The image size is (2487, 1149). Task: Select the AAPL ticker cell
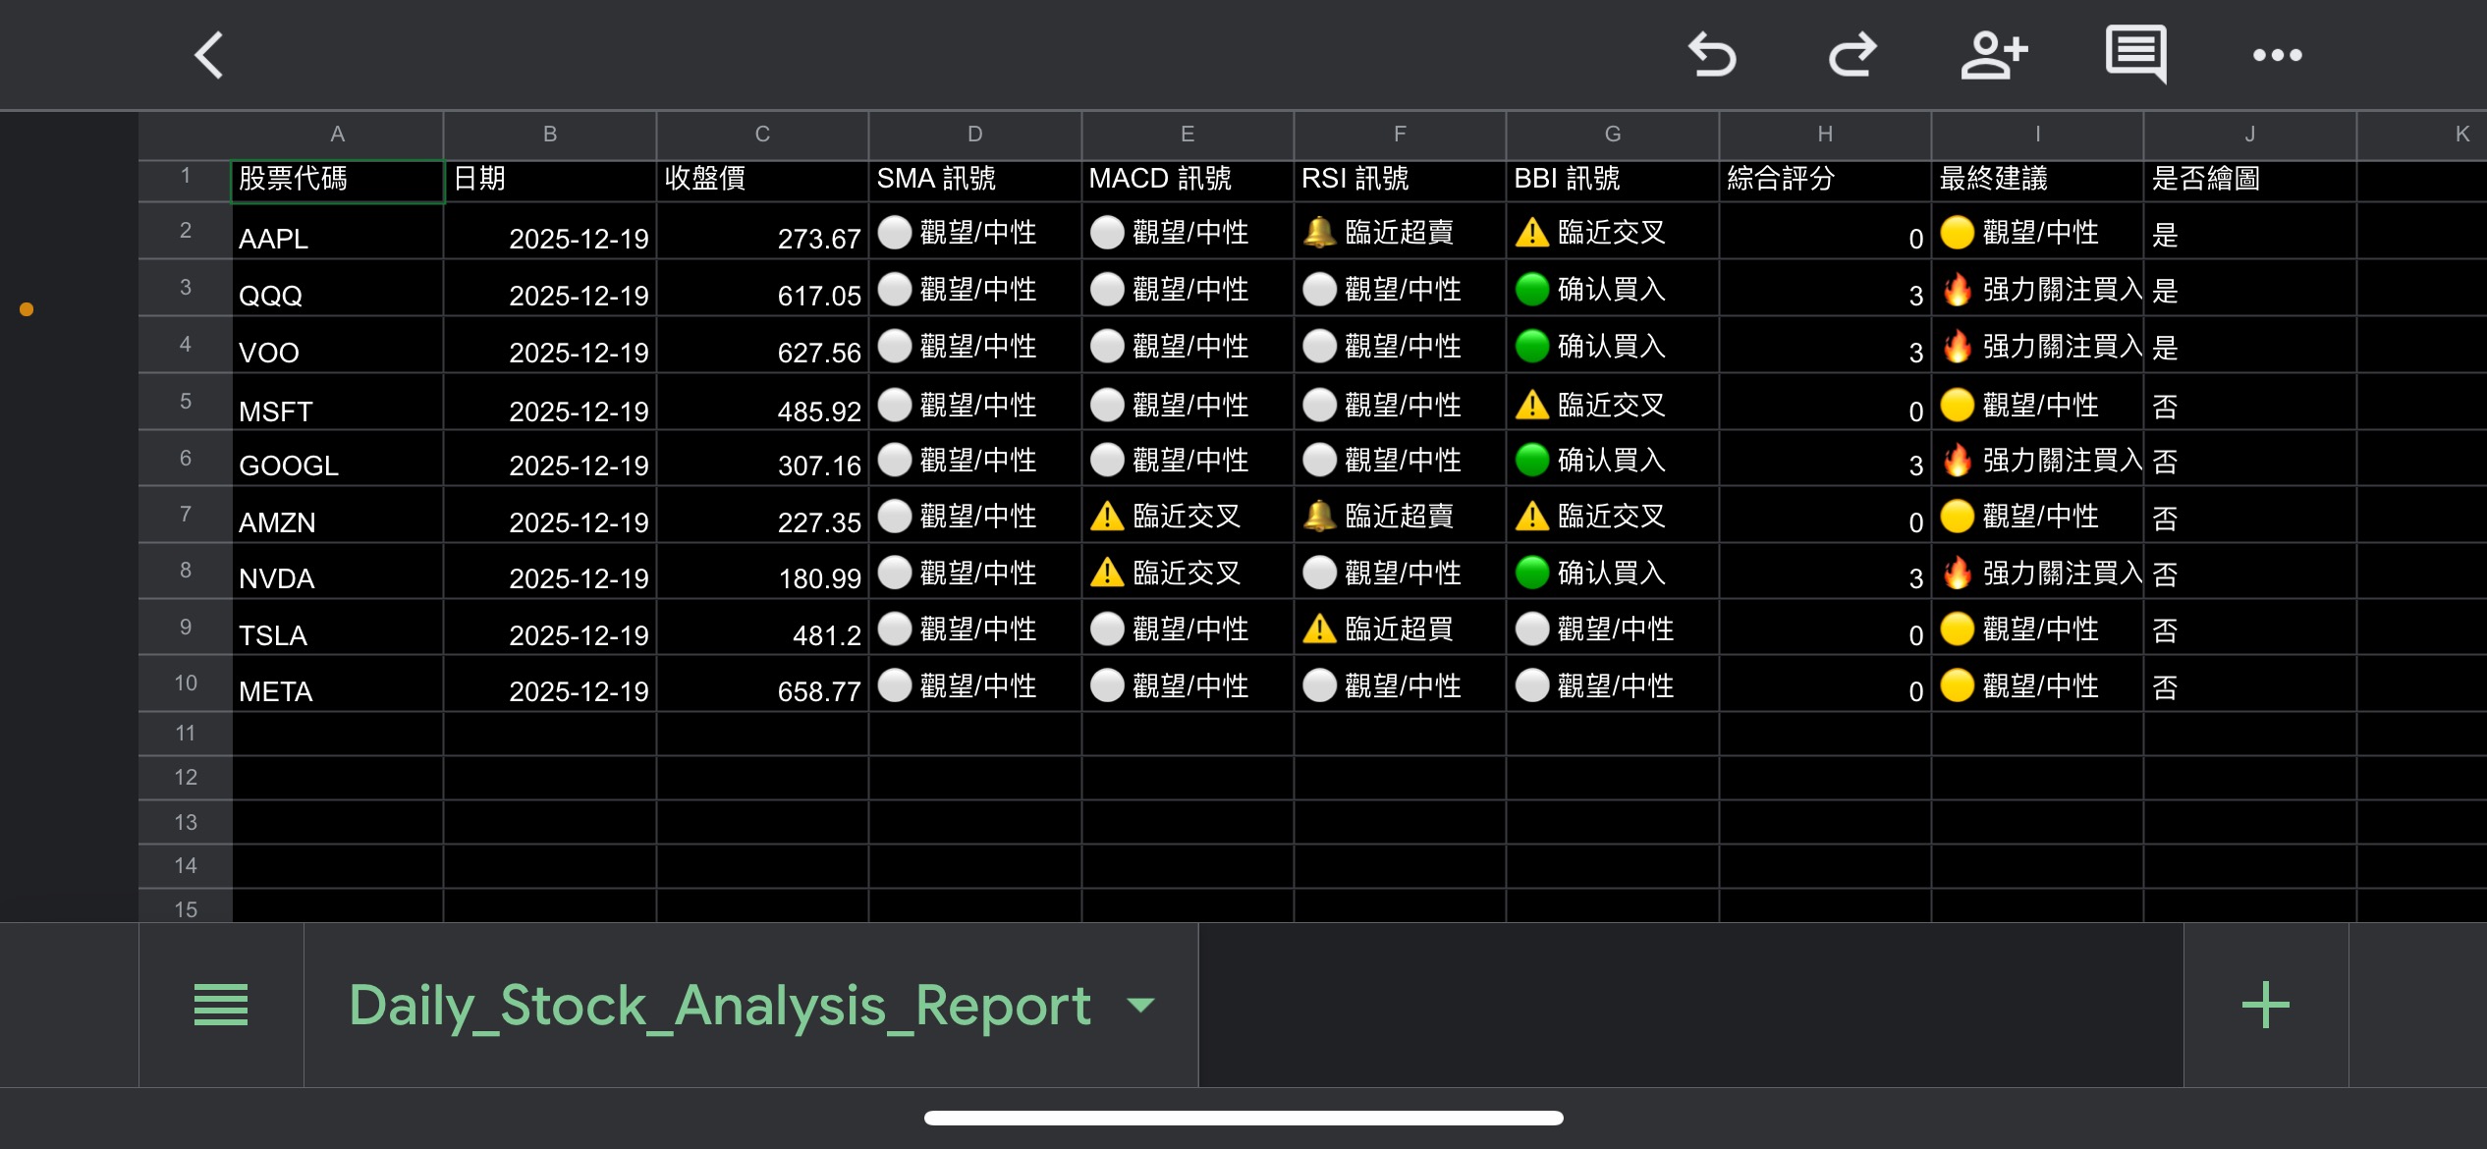click(x=337, y=232)
